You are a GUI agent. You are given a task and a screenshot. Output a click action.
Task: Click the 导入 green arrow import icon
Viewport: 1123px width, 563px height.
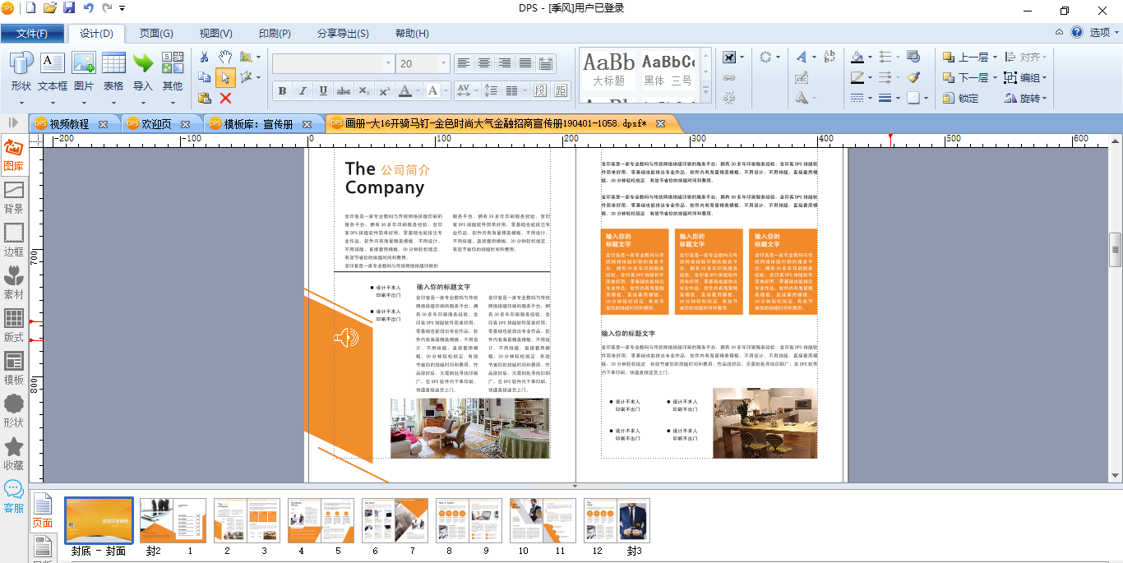click(143, 72)
